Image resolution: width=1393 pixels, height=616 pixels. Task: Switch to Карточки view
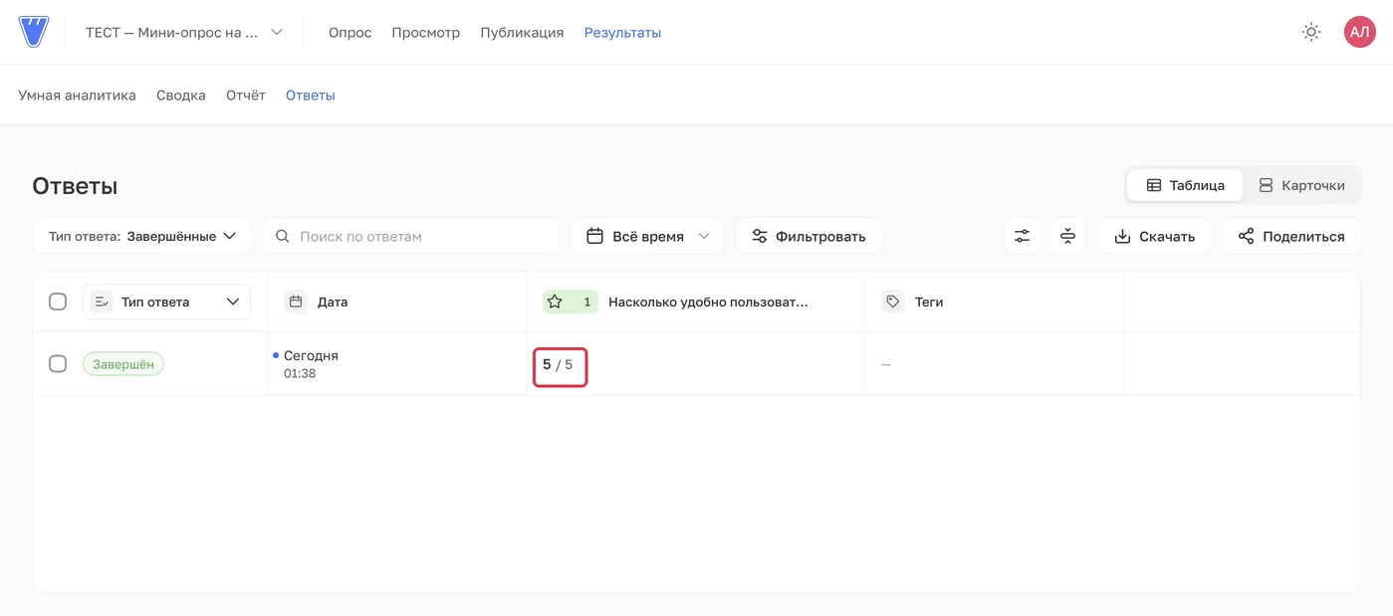(x=1301, y=185)
